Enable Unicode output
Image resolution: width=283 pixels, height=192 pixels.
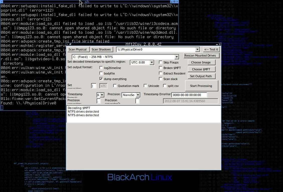click(x=145, y=85)
